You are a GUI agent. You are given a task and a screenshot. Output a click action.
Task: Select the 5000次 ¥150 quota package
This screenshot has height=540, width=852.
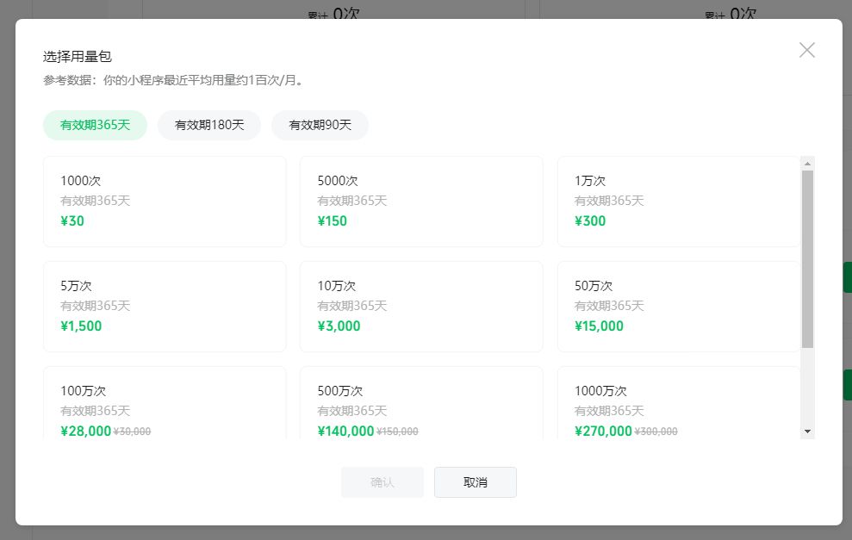421,201
